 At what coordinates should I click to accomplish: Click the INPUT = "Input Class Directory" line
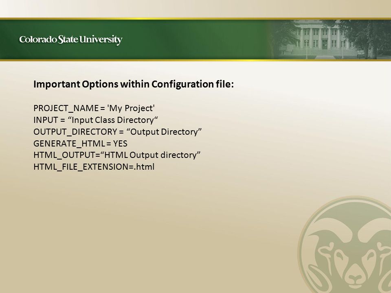(96, 120)
